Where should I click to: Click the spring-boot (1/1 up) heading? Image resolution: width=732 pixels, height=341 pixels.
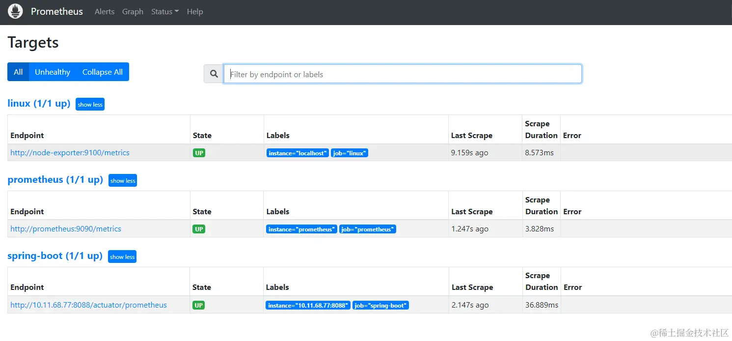55,256
